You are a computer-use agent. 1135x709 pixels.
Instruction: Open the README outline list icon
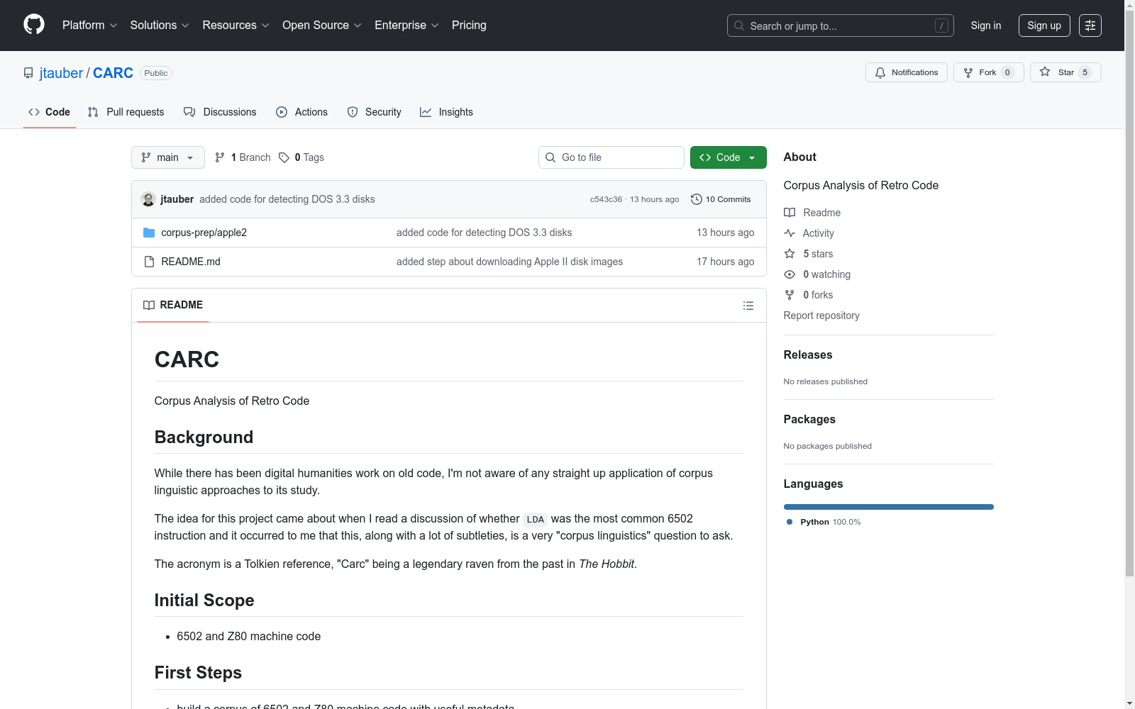(748, 306)
